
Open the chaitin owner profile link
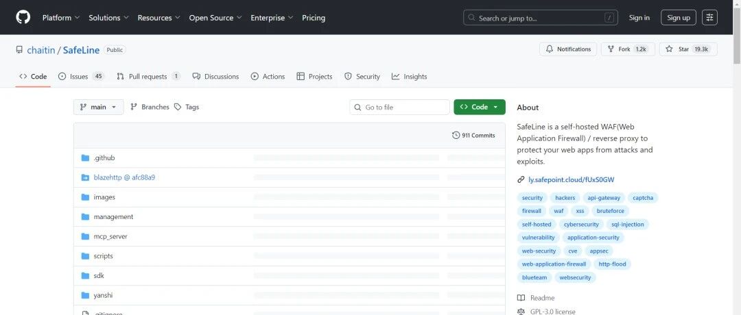click(x=41, y=50)
